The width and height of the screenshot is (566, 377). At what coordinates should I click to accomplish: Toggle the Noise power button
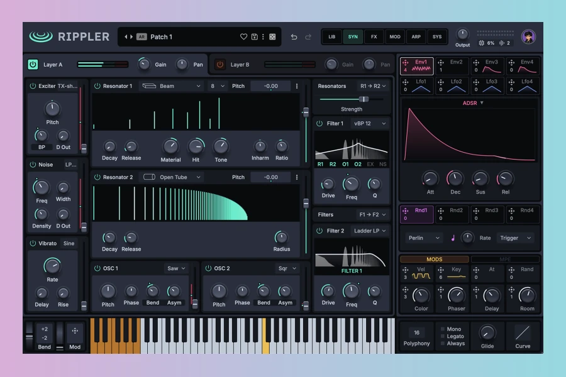(33, 165)
